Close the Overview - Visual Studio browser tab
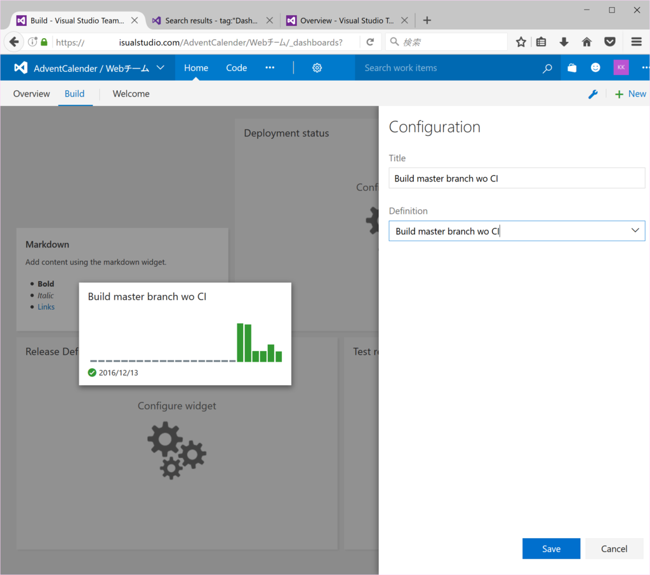 [404, 20]
